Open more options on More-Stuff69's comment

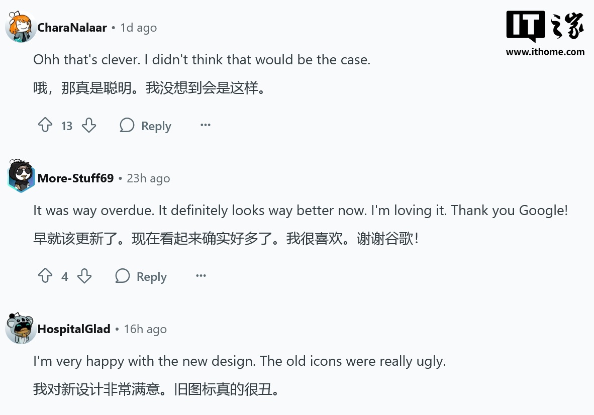point(201,276)
